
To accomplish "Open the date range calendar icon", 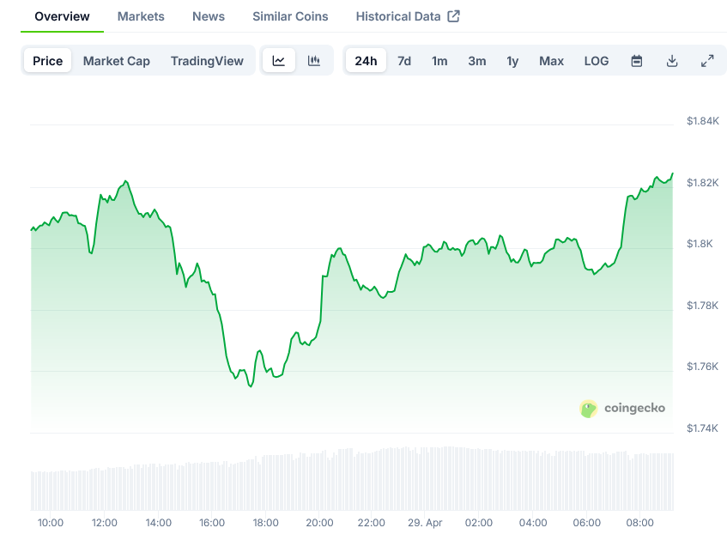I will [x=636, y=61].
